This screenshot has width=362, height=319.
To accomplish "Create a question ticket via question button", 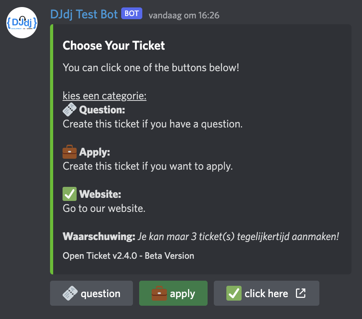I will click(91, 293).
